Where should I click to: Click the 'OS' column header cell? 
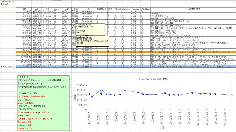(x=88, y=9)
